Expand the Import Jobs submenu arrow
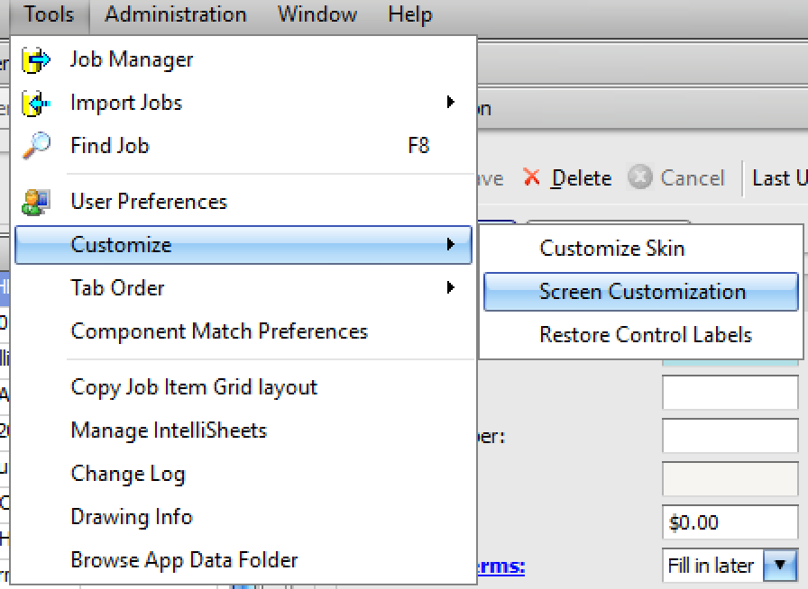 pos(450,104)
